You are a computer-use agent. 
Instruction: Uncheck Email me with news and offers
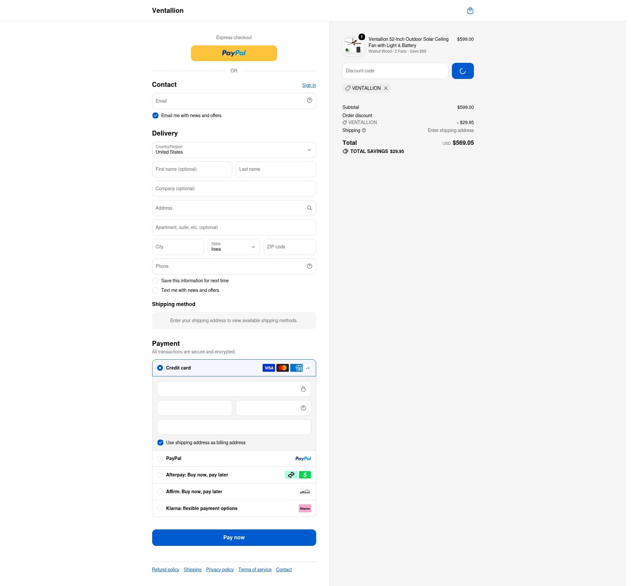155,115
